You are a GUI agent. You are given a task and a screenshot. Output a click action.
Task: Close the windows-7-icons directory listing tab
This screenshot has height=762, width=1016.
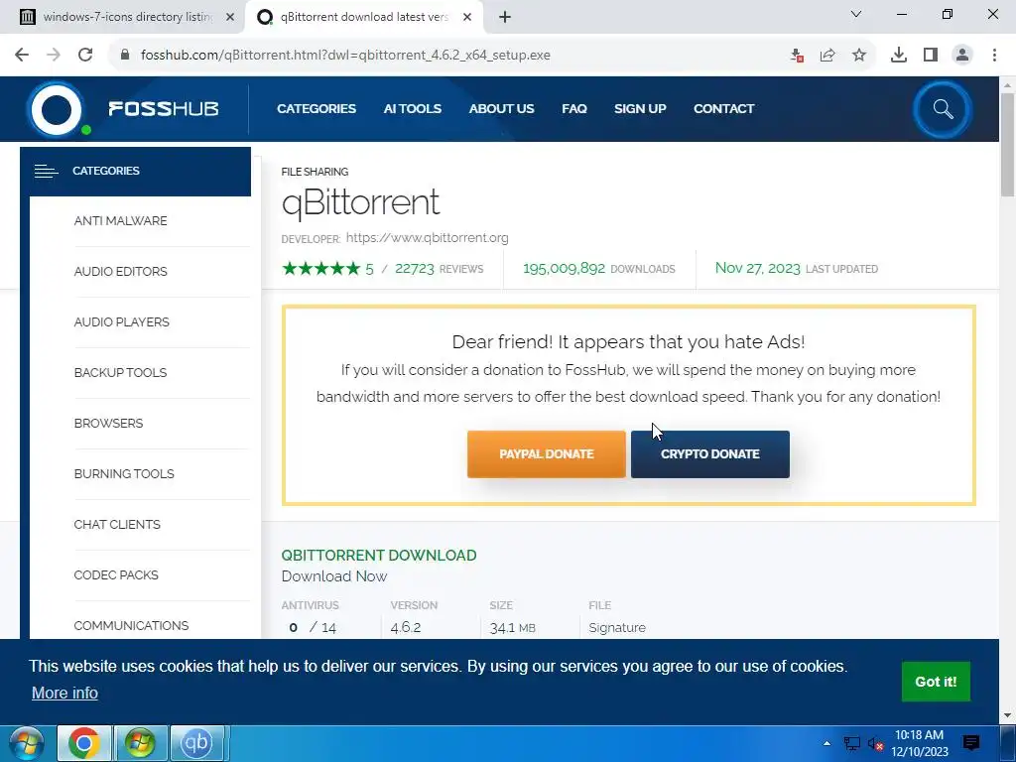point(230,18)
